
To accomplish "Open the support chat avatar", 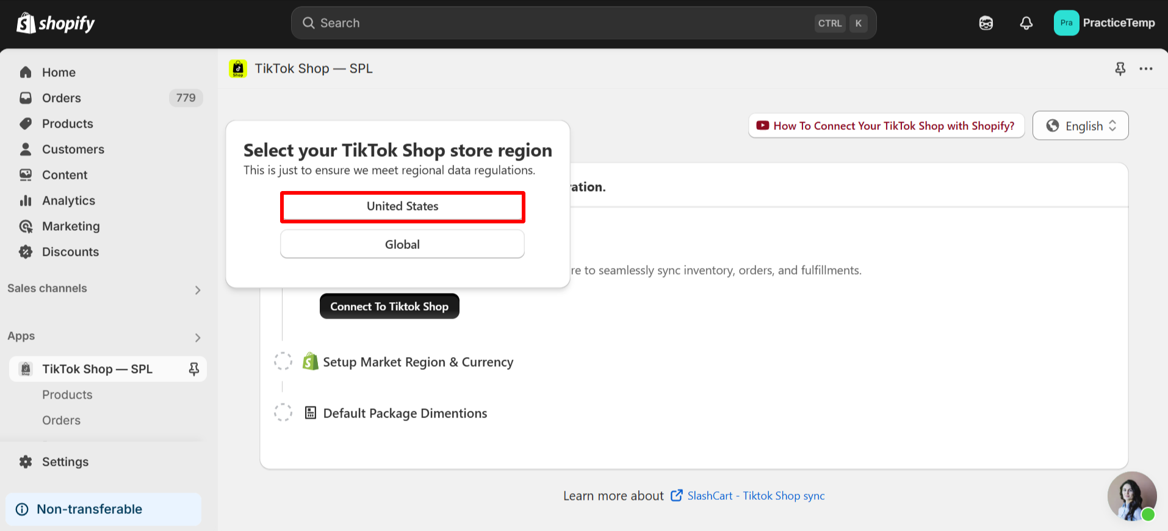I will [x=1132, y=496].
